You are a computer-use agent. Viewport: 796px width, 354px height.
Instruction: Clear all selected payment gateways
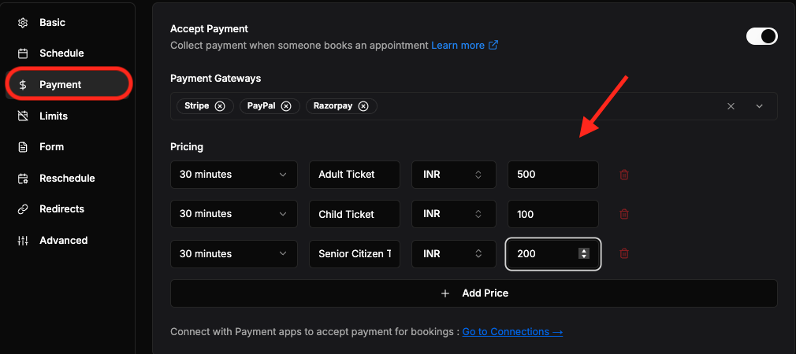(x=731, y=106)
